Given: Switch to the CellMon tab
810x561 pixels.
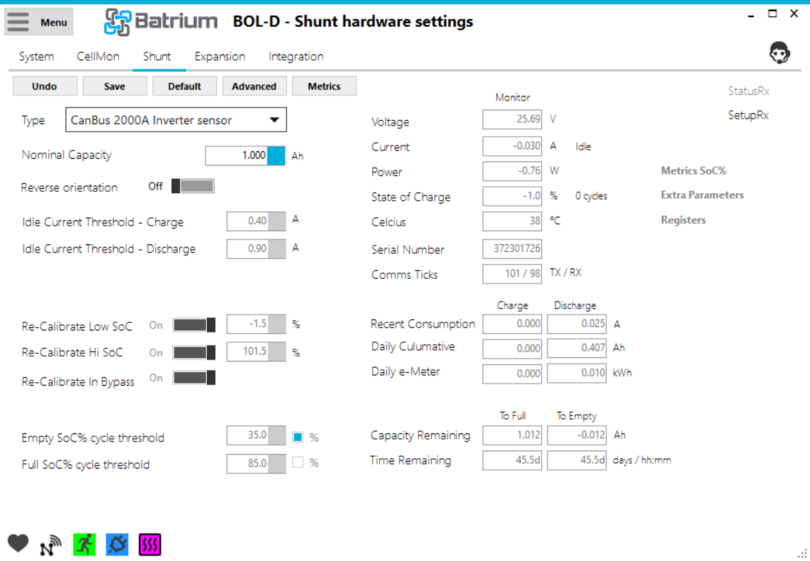Looking at the screenshot, I should coord(98,57).
